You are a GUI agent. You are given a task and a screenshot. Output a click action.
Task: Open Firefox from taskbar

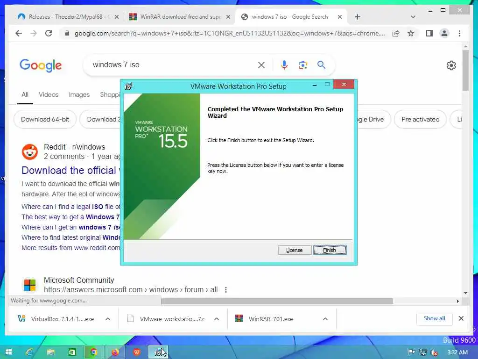115,352
